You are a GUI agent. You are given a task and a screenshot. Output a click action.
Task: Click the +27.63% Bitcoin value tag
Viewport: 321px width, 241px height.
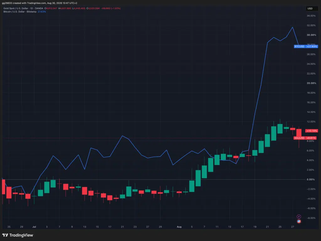click(x=312, y=46)
